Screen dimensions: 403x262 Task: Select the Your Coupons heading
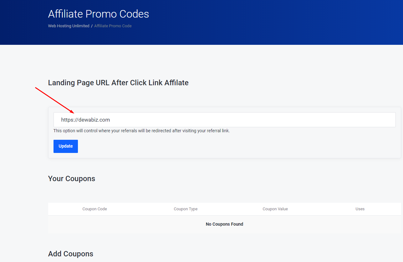click(72, 179)
